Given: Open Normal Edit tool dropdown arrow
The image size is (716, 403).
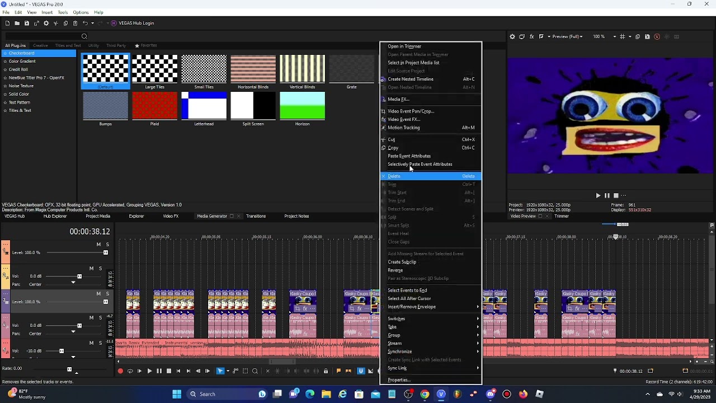Looking at the screenshot, I should pyautogui.click(x=227, y=371).
